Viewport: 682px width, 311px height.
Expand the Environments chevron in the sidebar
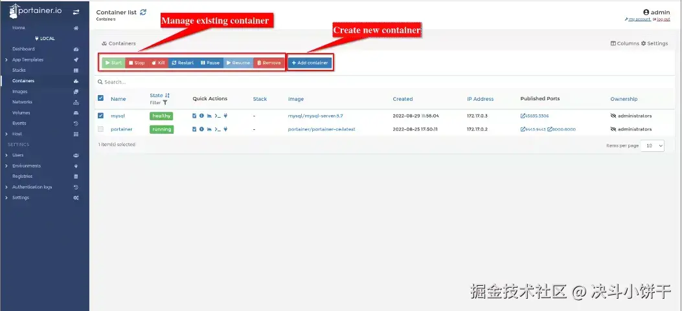(x=6, y=166)
